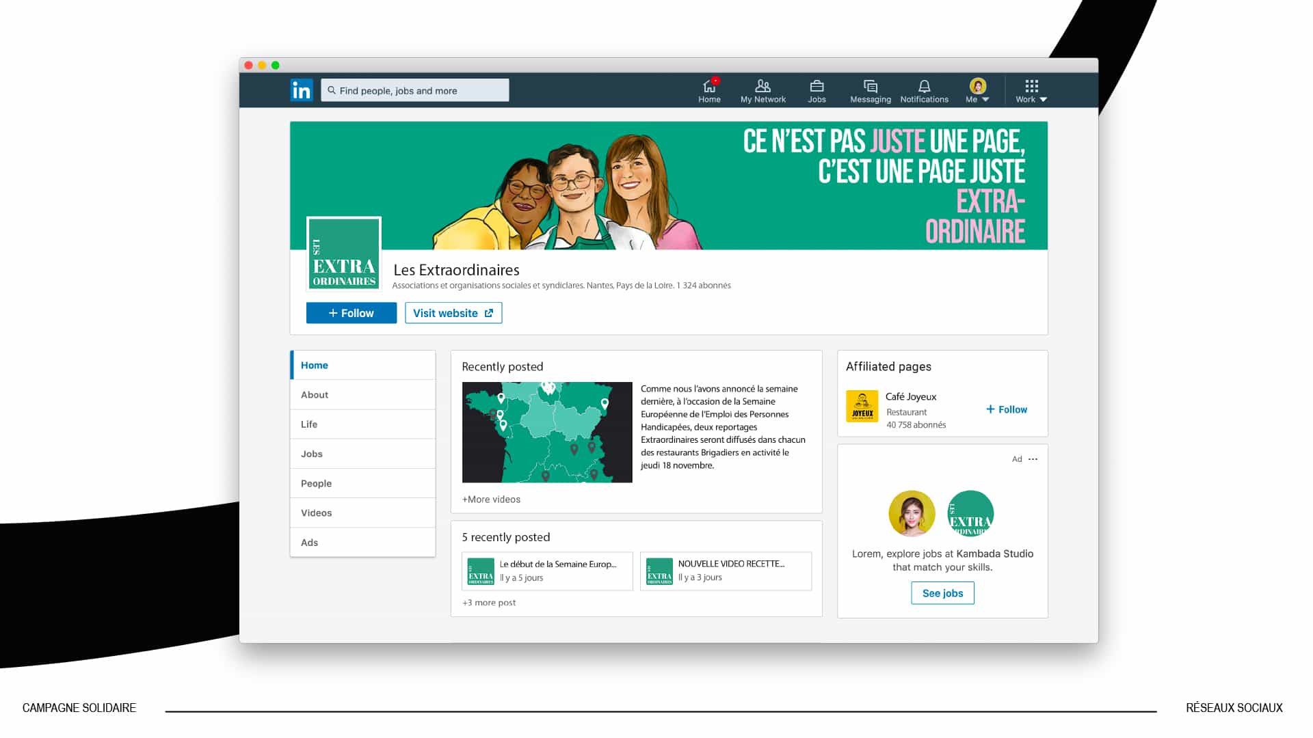This screenshot has width=1313, height=738.
Task: Go to Jobs briefcase icon
Action: tap(817, 91)
